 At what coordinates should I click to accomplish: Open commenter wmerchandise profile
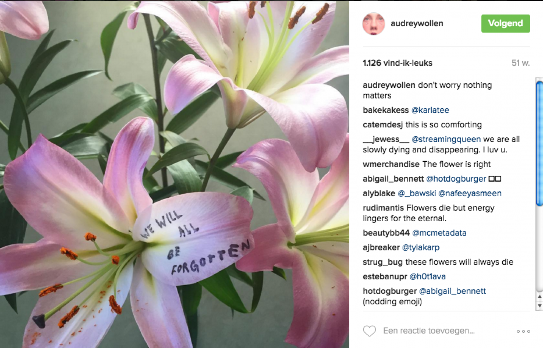[391, 164]
